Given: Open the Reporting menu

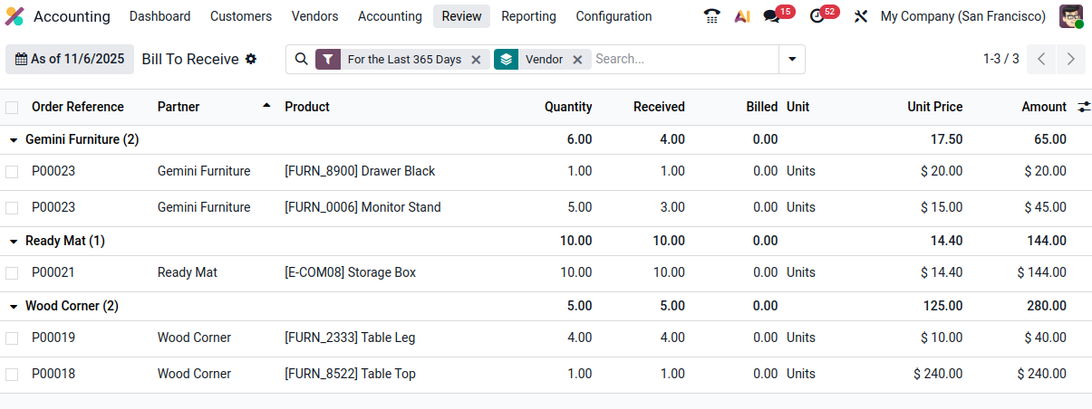Looking at the screenshot, I should (528, 16).
